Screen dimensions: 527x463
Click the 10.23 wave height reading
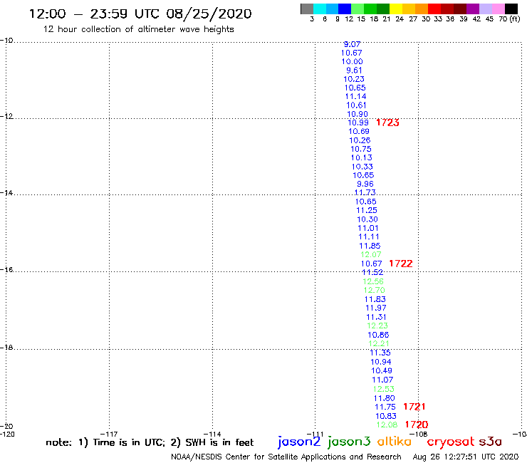[354, 79]
